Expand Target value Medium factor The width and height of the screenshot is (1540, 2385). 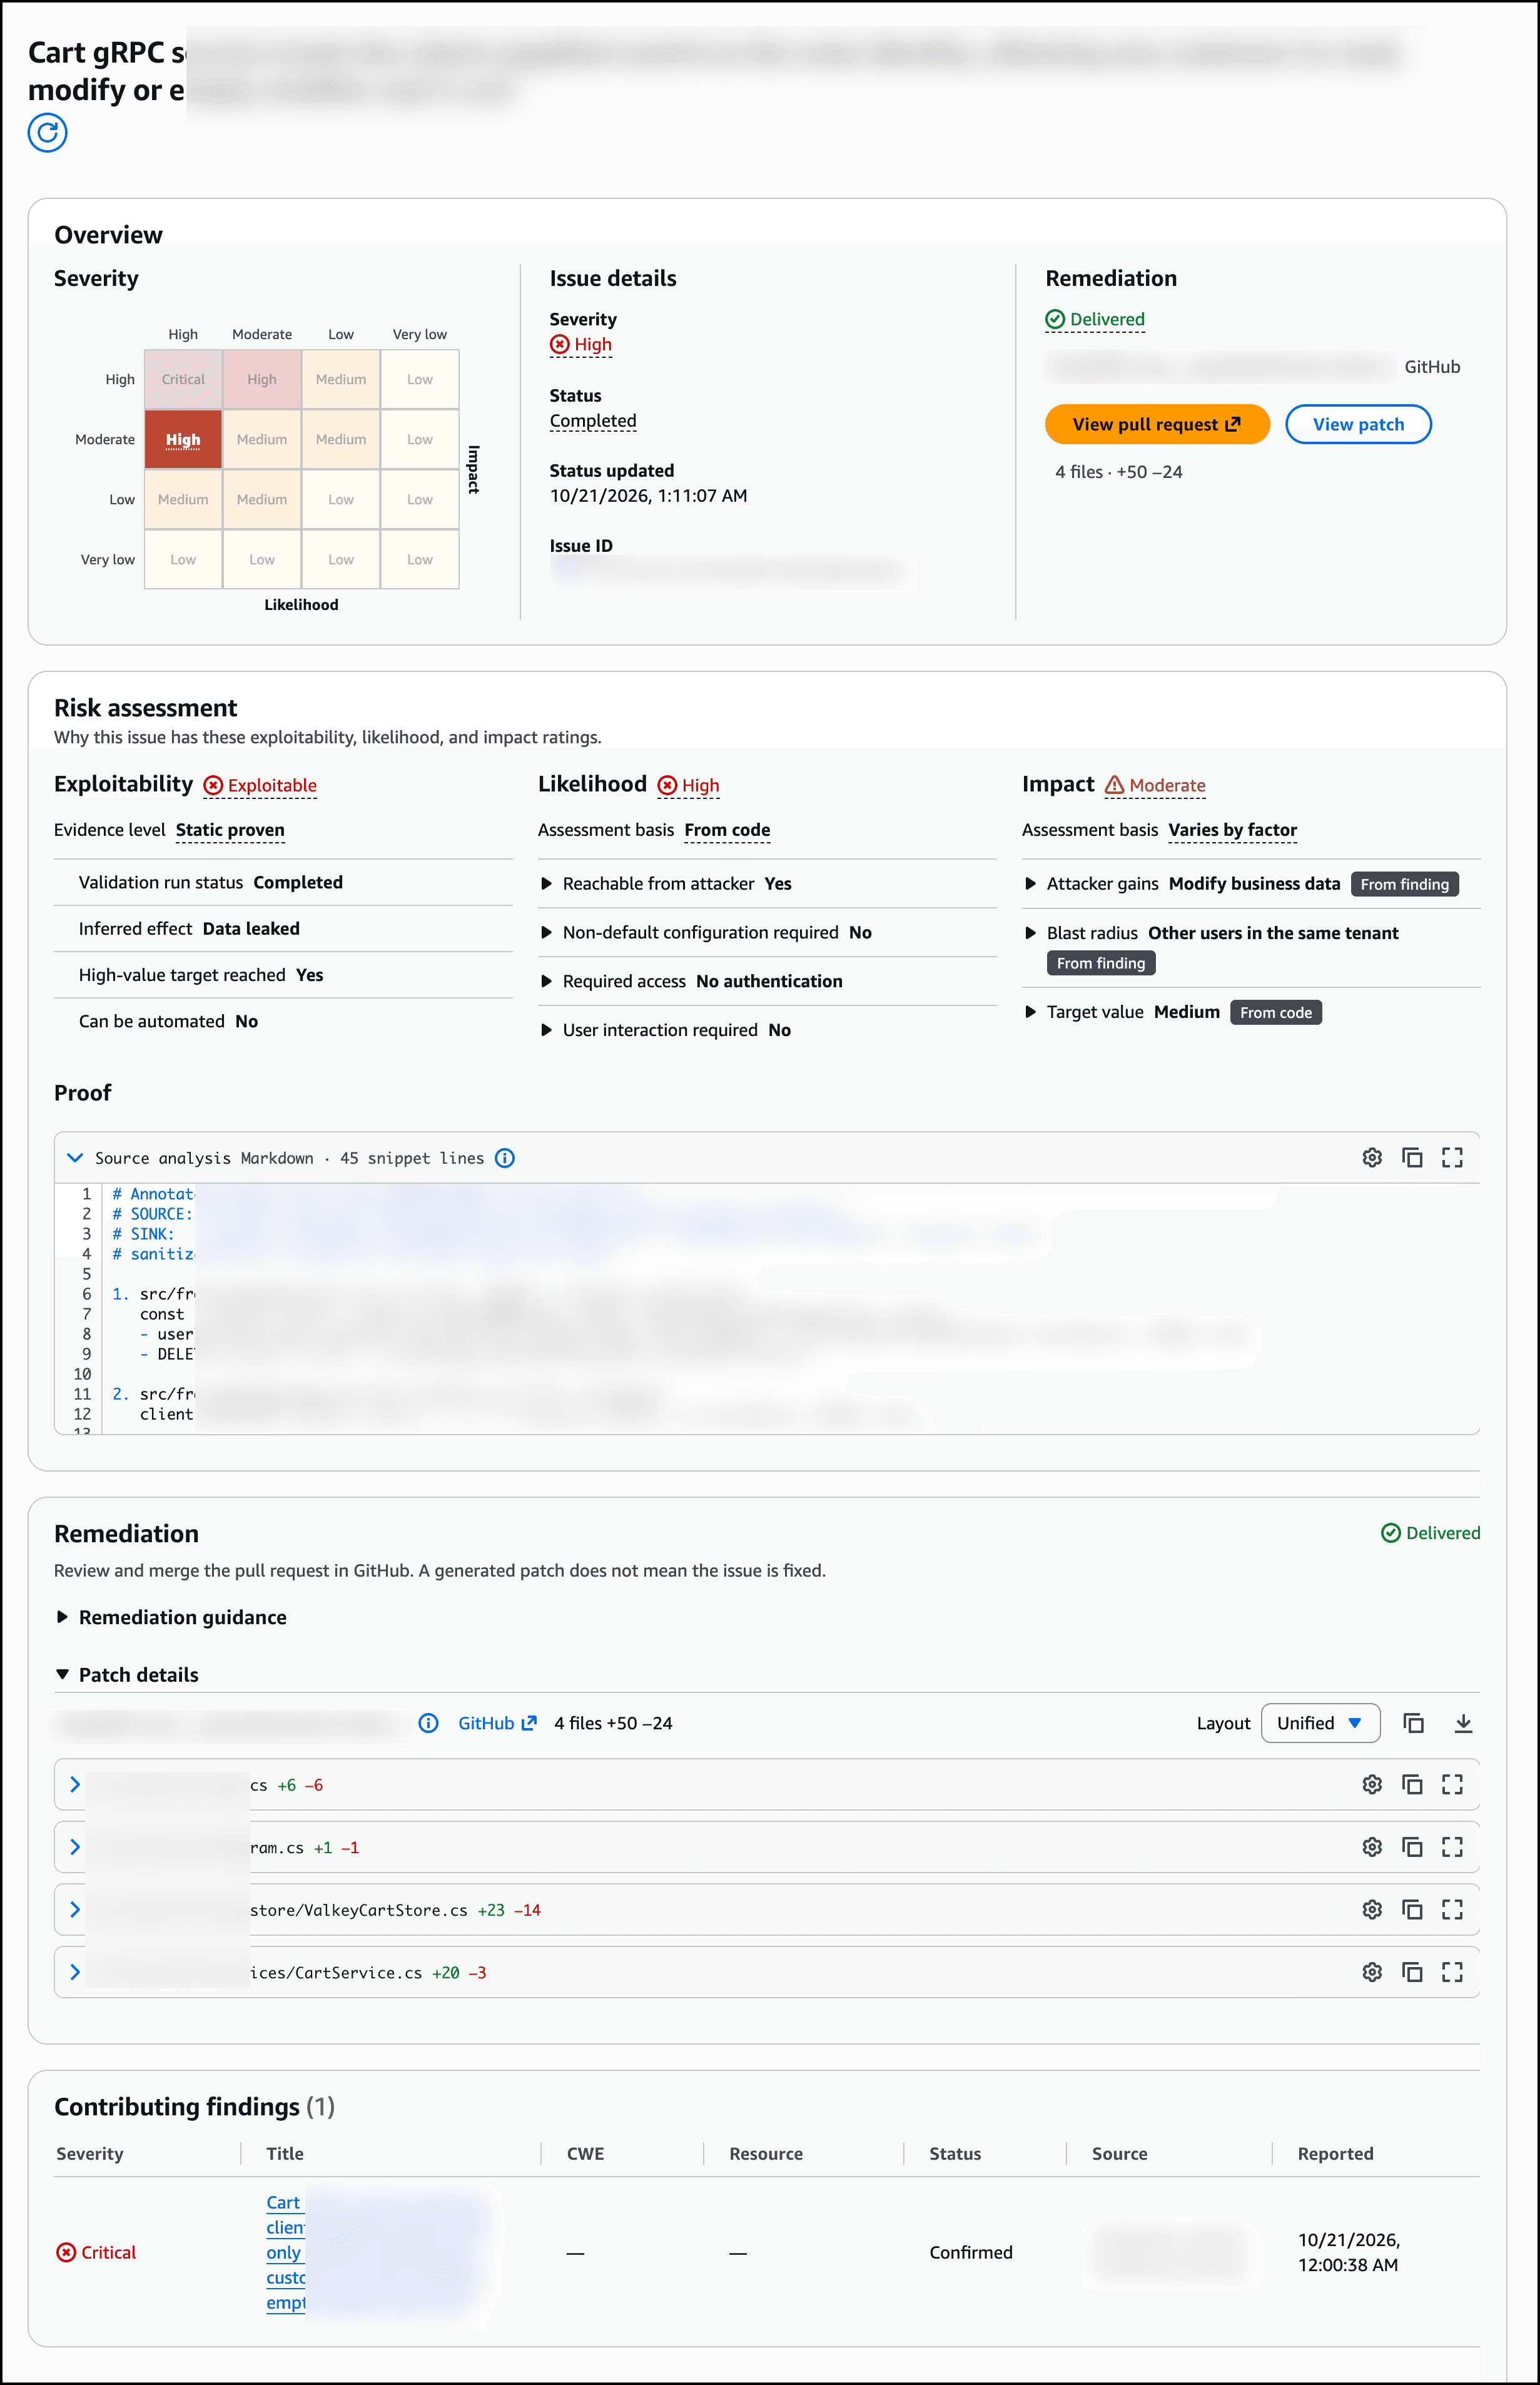pyautogui.click(x=1030, y=1012)
